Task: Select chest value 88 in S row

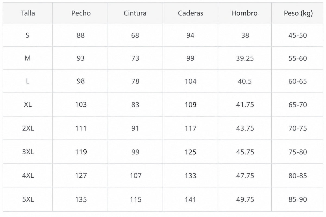Action: pyautogui.click(x=81, y=35)
